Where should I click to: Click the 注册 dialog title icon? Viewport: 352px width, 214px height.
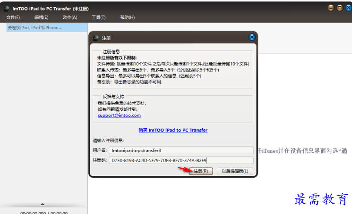click(96, 38)
